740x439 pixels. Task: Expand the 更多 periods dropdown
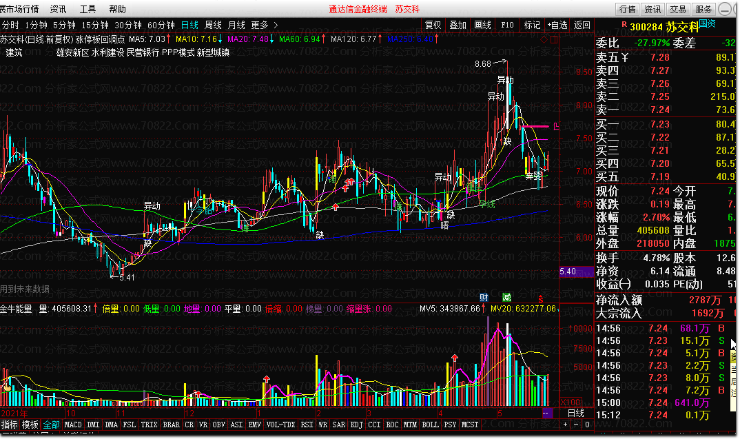(265, 25)
